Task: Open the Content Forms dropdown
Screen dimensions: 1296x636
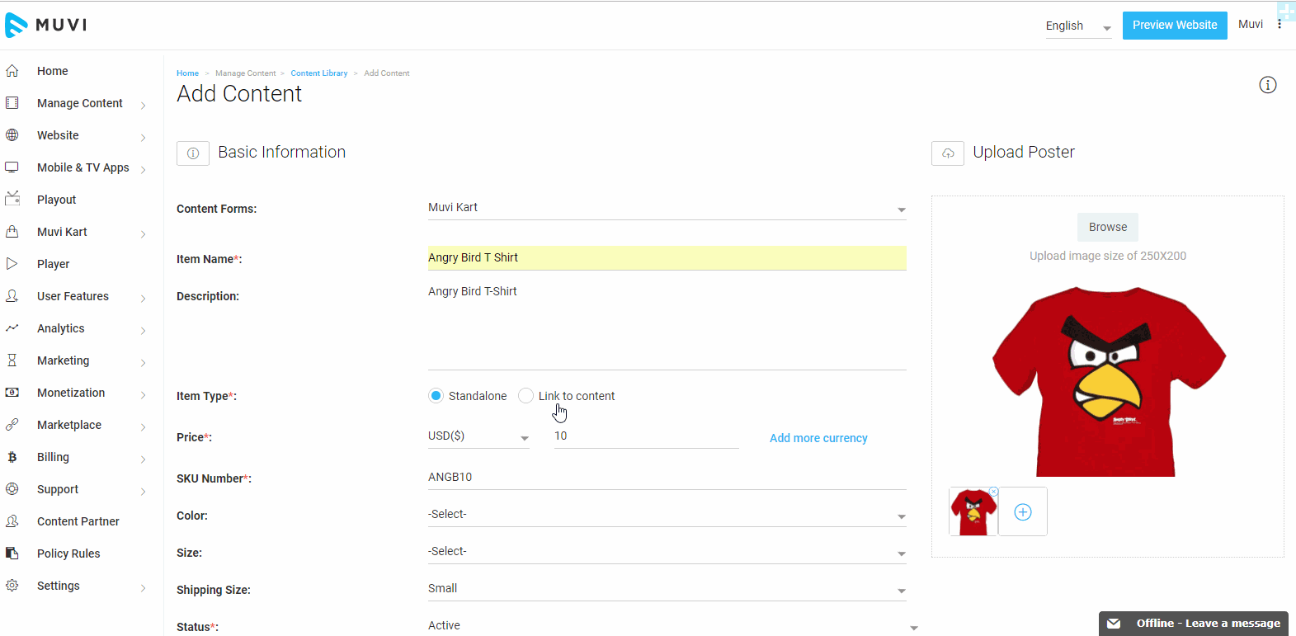Action: click(667, 208)
